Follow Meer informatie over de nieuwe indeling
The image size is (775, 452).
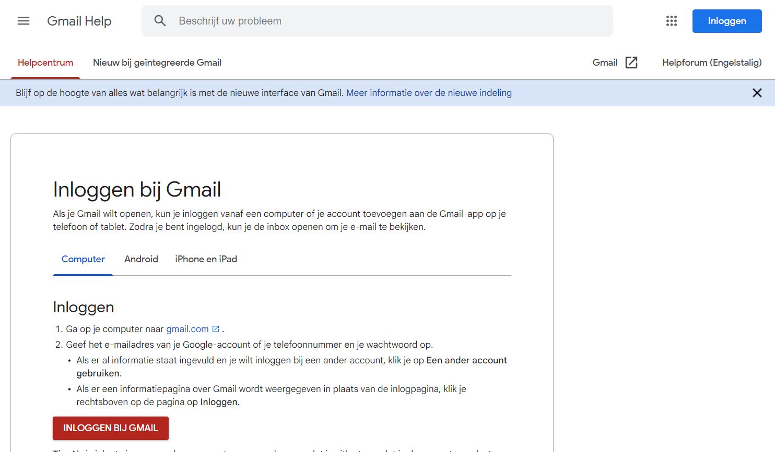428,93
